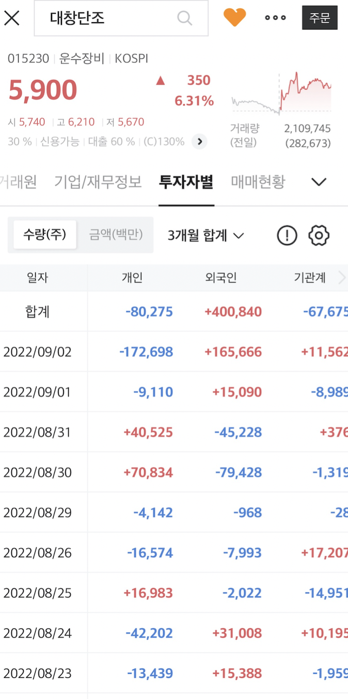Select the 2022/08/25 date row
348x699 pixels.
pos(174,593)
